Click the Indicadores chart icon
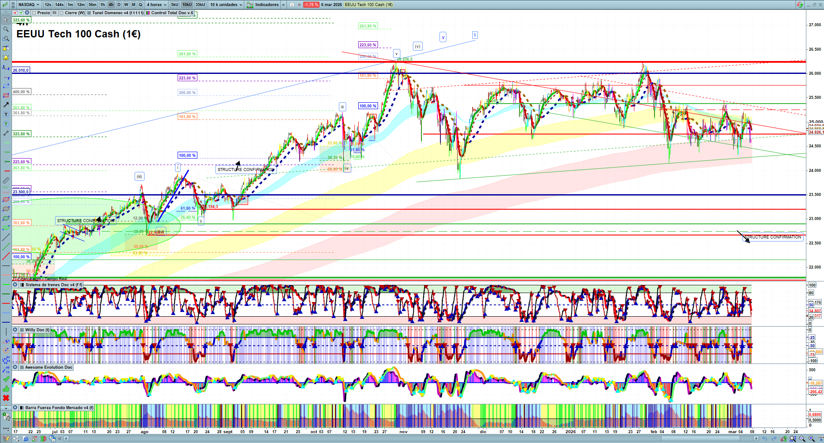 [250, 5]
